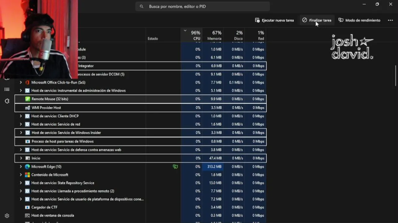This screenshot has height=223, width=398.
Task: Click Ejecutar nueva tarea button
Action: [274, 20]
